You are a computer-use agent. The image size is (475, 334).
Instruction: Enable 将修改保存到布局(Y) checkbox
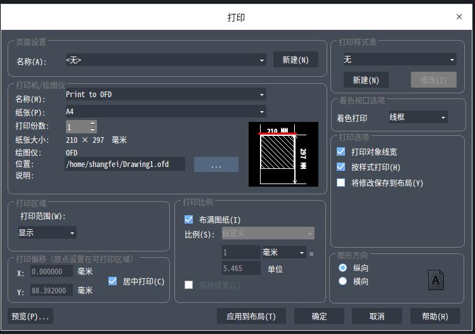(x=341, y=183)
